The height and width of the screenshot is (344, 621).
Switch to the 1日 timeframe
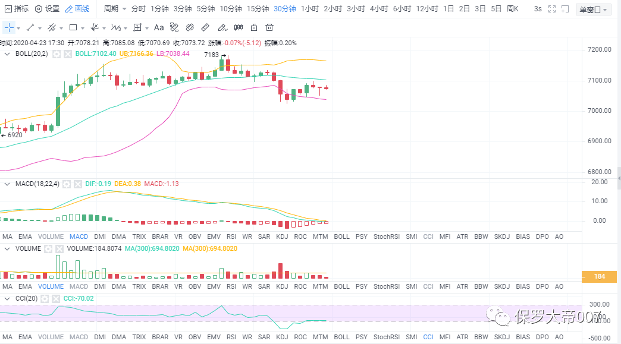(448, 9)
